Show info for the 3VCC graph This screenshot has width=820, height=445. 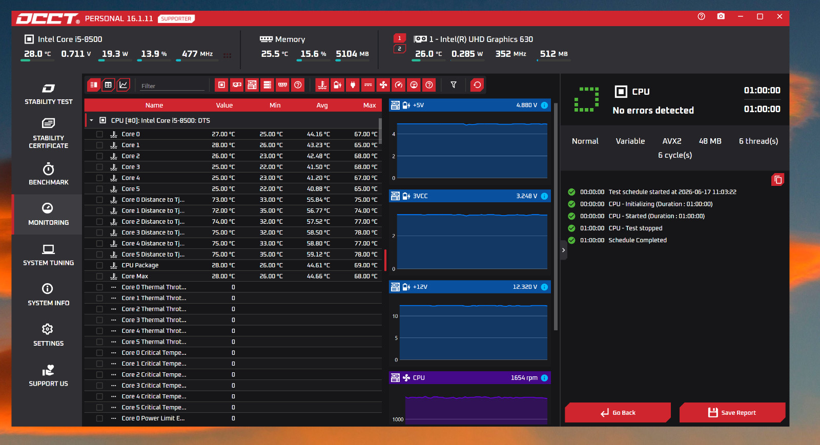[x=544, y=196]
